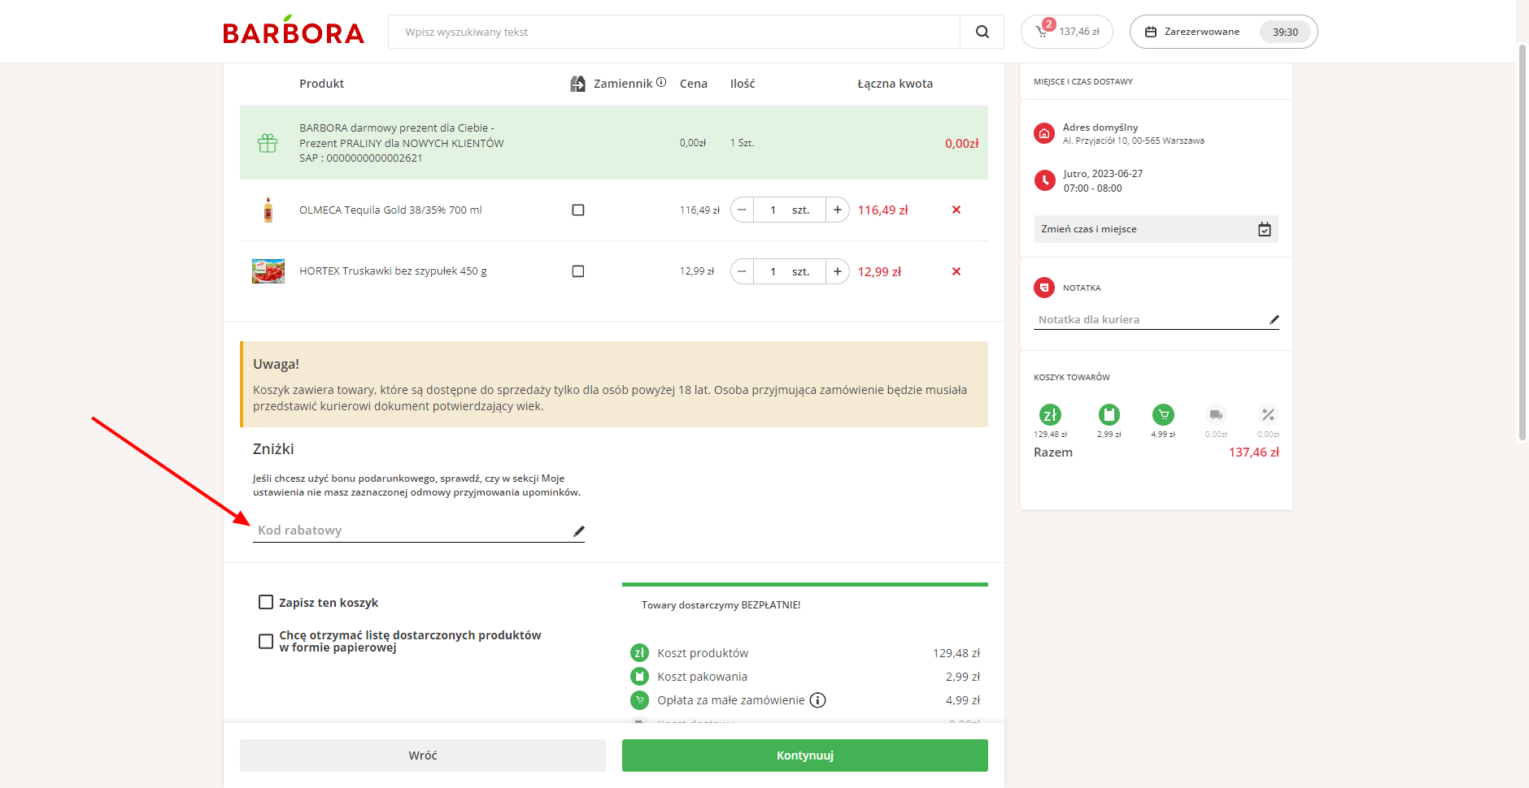The height and width of the screenshot is (788, 1529).
Task: Open the OLMECA Tequila product thumbnail
Action: [268, 210]
